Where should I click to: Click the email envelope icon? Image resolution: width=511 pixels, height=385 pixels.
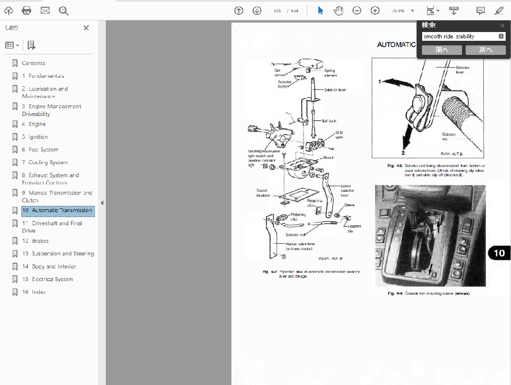click(x=45, y=10)
